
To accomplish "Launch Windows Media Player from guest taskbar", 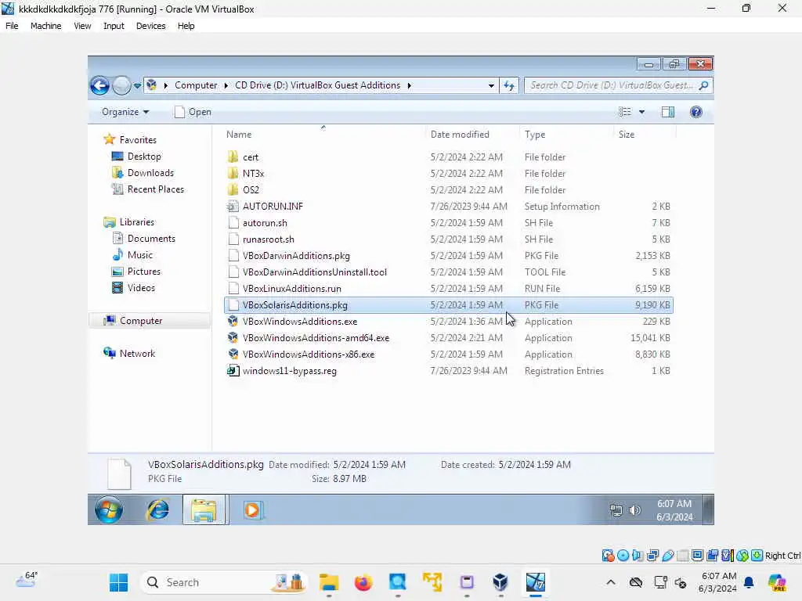I will [252, 509].
